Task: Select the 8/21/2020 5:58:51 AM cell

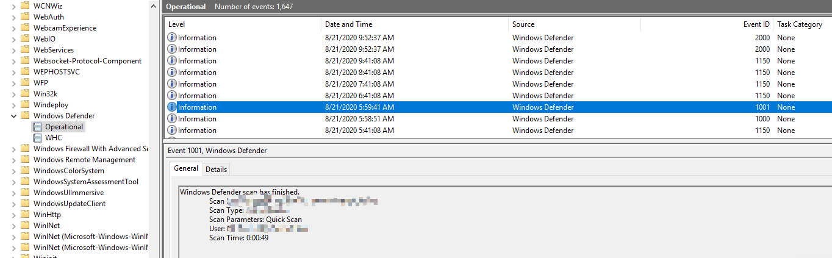Action: [359, 119]
